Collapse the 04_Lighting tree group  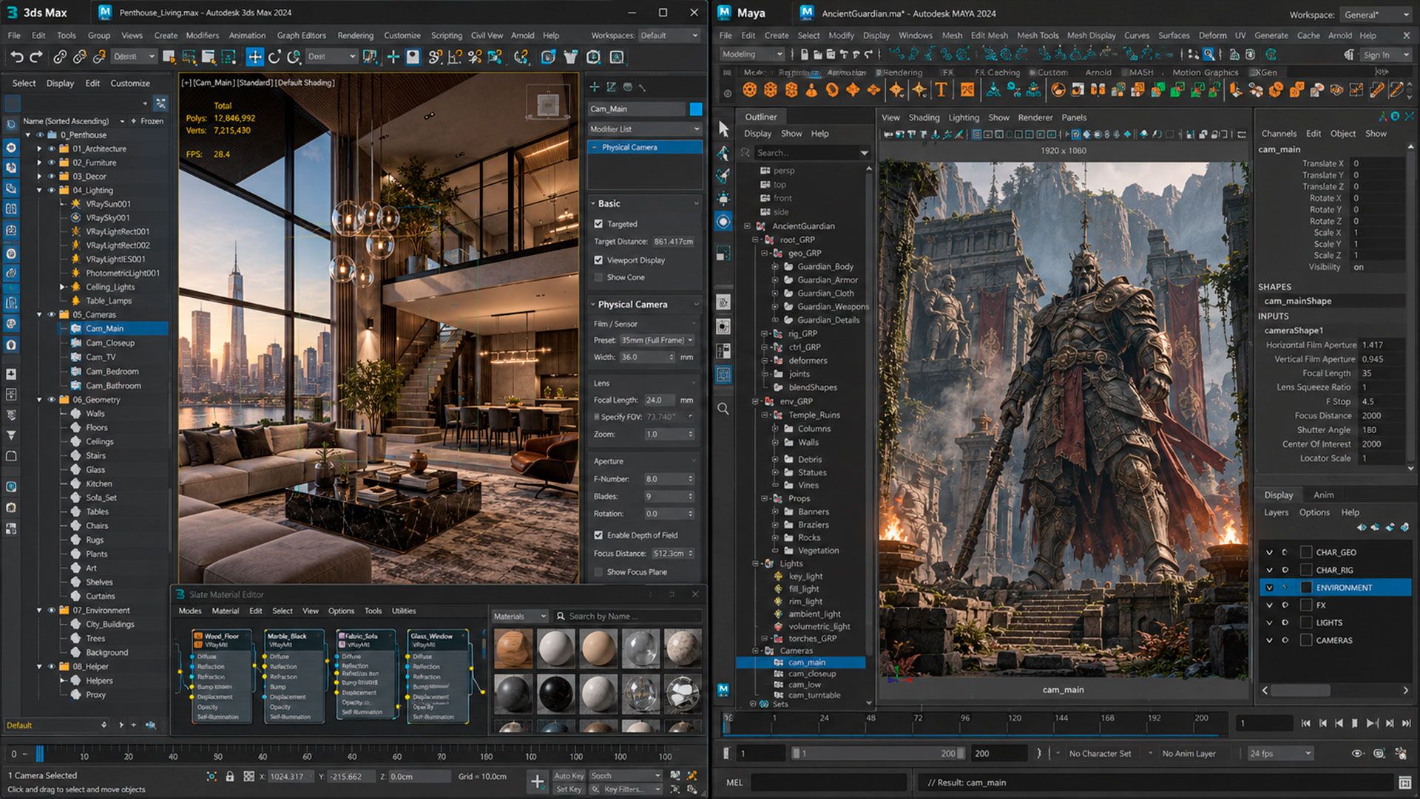pyautogui.click(x=39, y=190)
